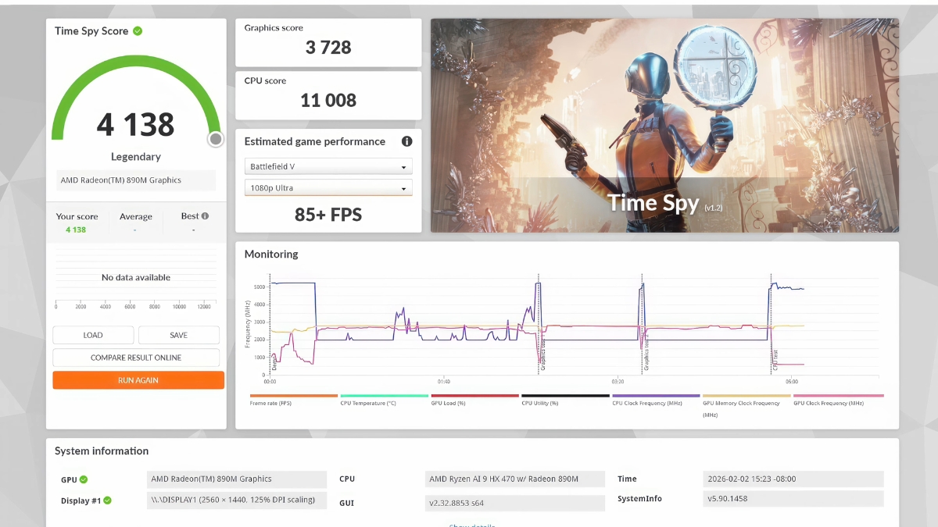Screen dimensions: 938x527
Task: Click the info icon next to Best
Action: point(206,216)
